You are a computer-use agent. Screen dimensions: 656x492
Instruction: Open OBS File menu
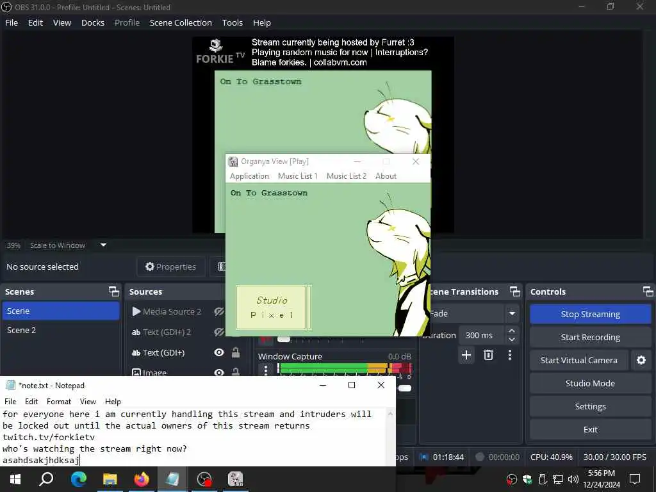pyautogui.click(x=12, y=22)
